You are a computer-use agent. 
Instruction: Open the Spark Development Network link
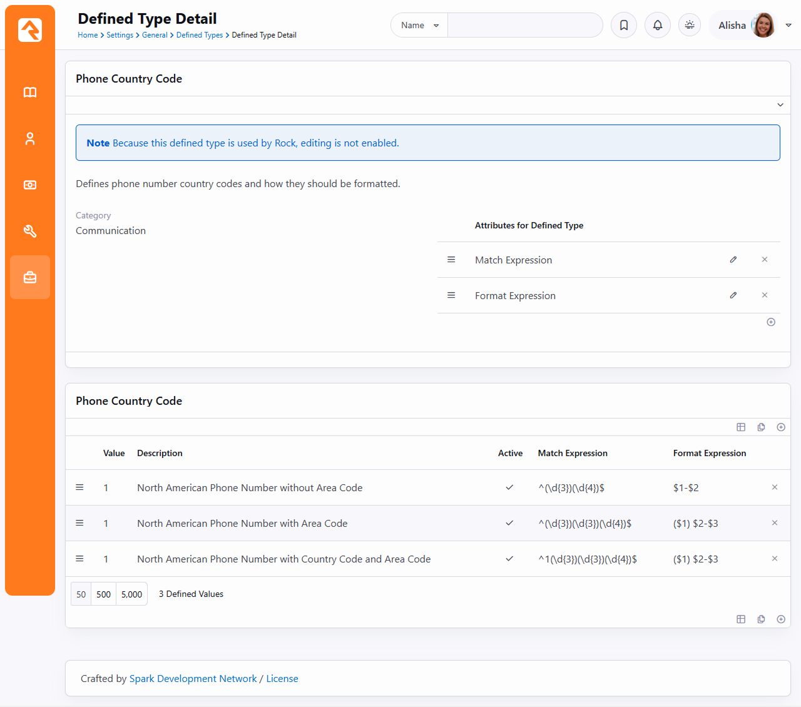[193, 679]
